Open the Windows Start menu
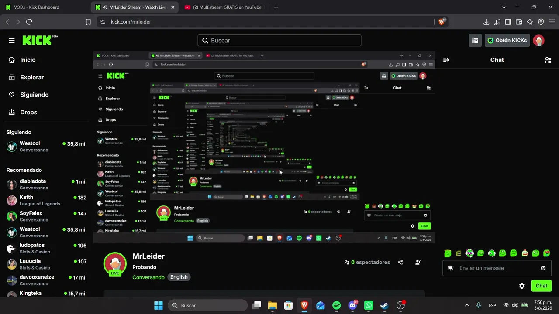Image resolution: width=559 pixels, height=314 pixels. (x=159, y=305)
